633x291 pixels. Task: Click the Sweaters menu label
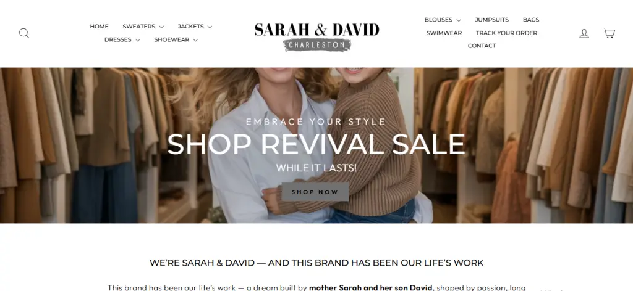[x=139, y=27]
